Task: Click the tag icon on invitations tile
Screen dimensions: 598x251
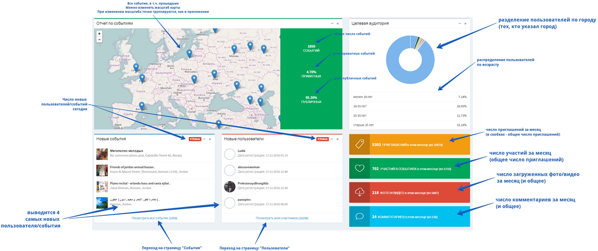Action: coord(359,144)
